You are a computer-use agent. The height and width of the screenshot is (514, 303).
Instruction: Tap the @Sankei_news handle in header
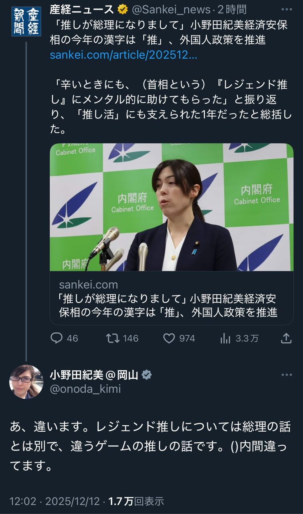tap(171, 9)
